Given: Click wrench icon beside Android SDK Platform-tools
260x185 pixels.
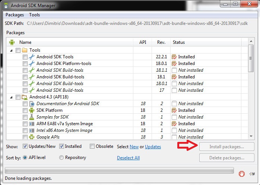Looking at the screenshot, I should click(32, 64).
